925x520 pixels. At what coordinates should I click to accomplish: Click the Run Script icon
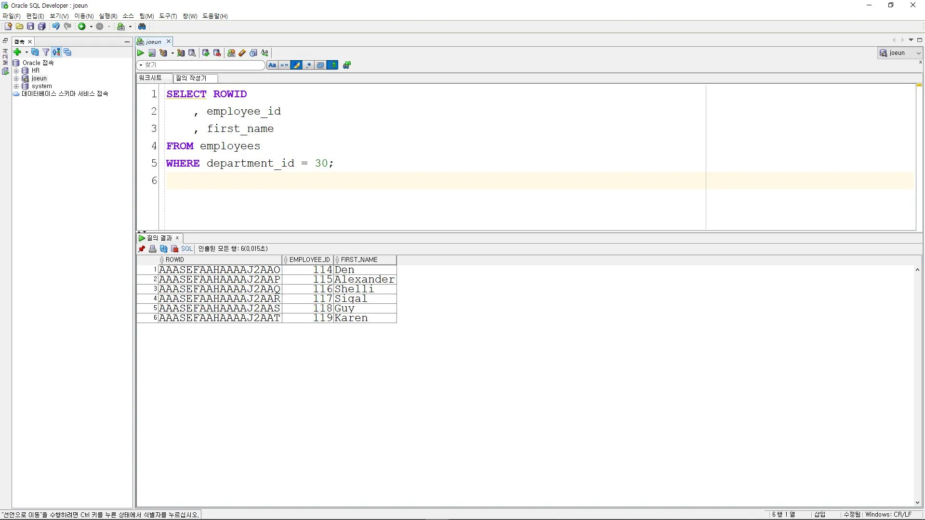point(152,53)
